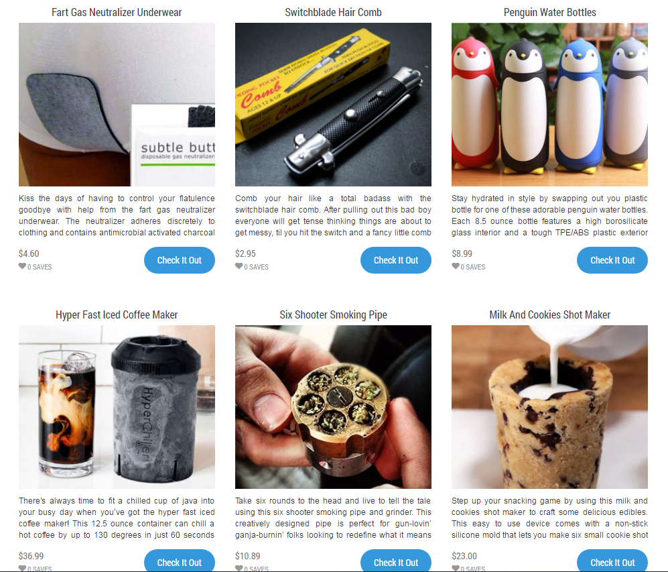The image size is (668, 572).
Task: Click heart icon below $10.89 price
Action: pyautogui.click(x=239, y=568)
